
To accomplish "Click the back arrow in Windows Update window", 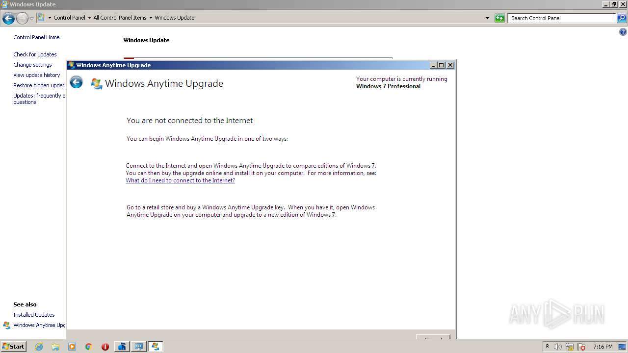I will [x=8, y=19].
